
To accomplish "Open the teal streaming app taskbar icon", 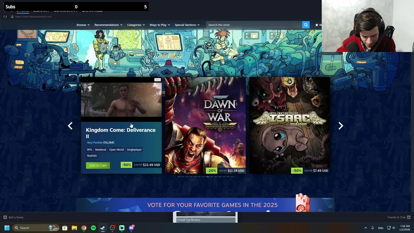I will 122,228.
